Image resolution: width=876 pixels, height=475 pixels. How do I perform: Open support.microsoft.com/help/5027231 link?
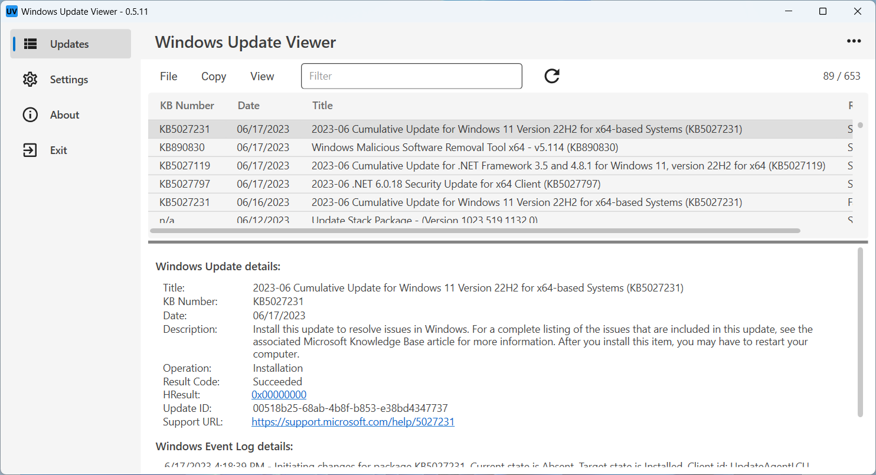click(x=353, y=422)
